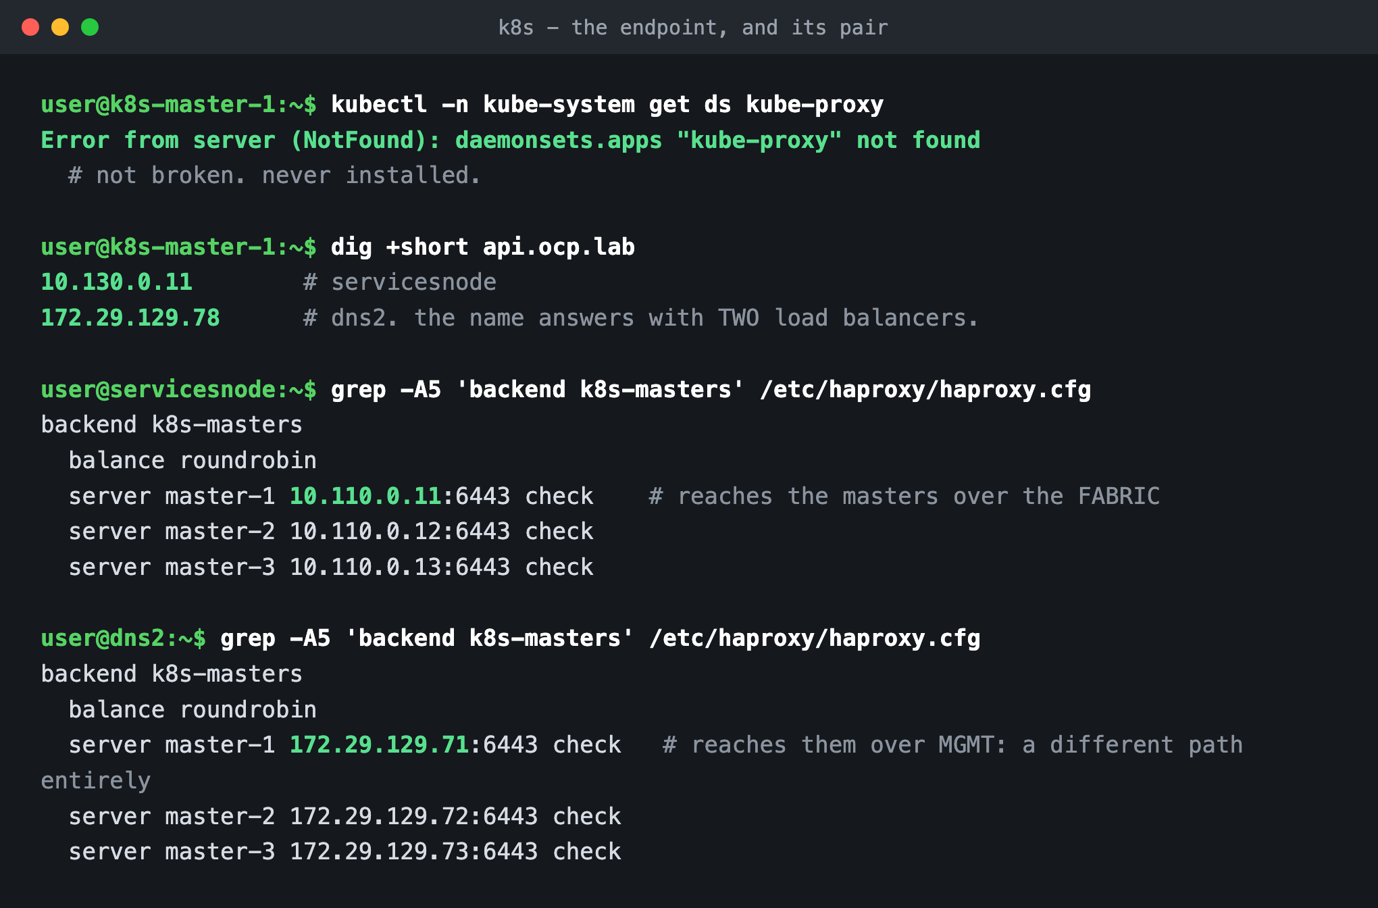The width and height of the screenshot is (1378, 908).
Task: Click the comment '# not broken. never installed.'
Action: 275,176
